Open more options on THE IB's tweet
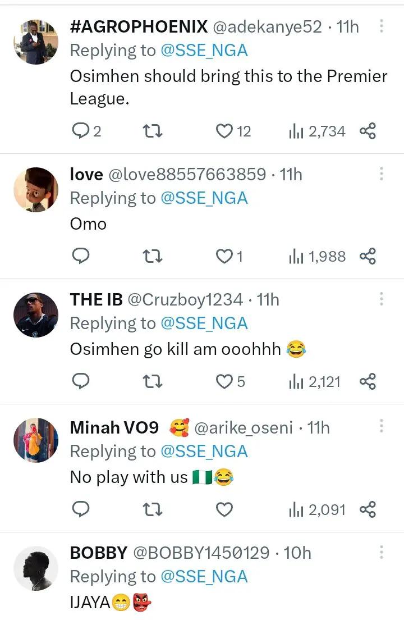Screen dimensions: 404x620 [381, 299]
